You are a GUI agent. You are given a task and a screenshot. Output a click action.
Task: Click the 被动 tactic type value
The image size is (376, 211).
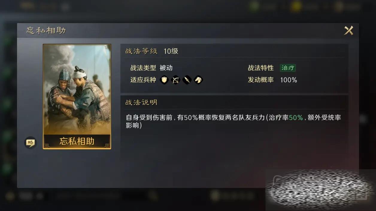click(x=166, y=68)
